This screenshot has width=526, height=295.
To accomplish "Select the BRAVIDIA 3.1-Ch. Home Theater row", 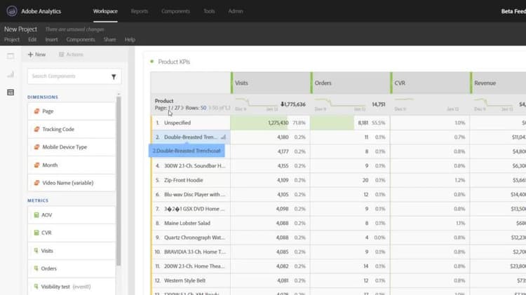I will point(191,252).
